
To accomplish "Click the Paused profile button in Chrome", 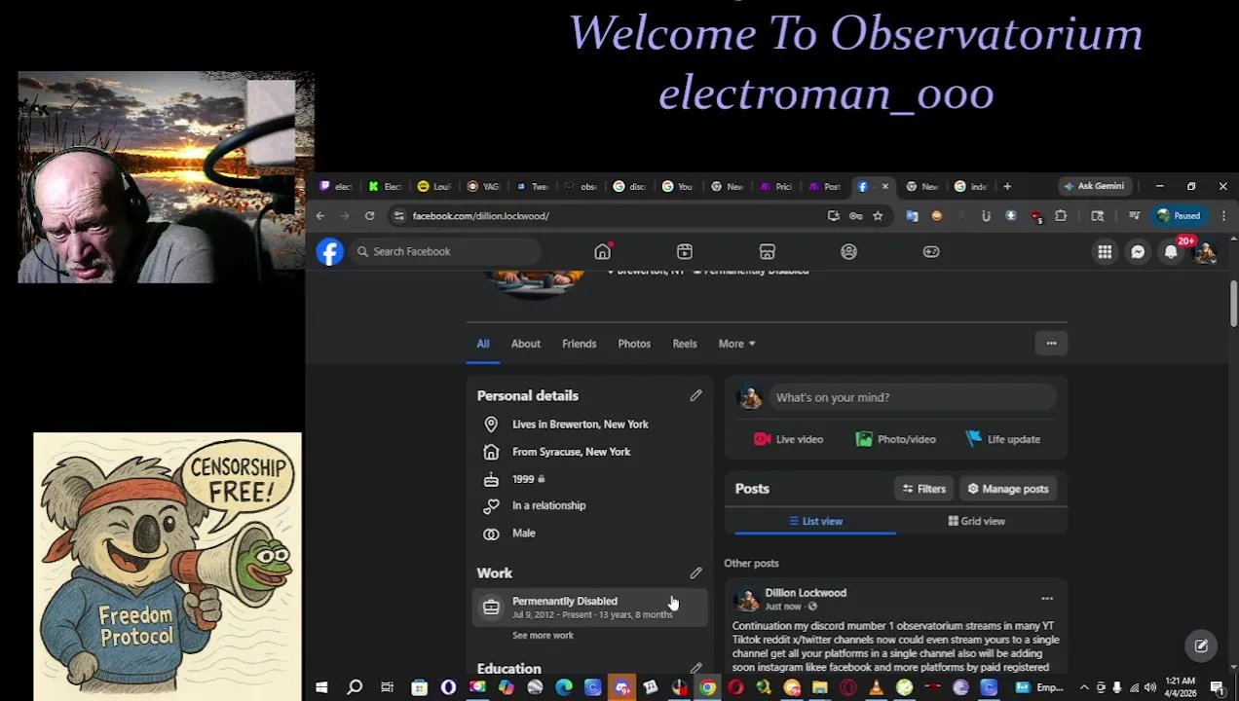I will point(1178,216).
